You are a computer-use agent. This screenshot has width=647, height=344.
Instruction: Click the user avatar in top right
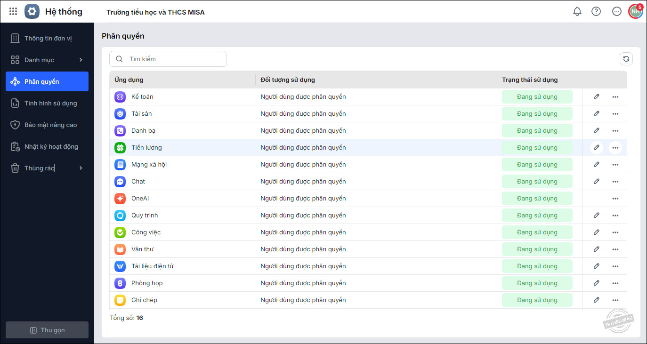(635, 11)
